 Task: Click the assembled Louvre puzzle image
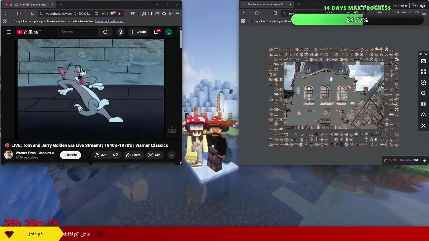[x=334, y=95]
